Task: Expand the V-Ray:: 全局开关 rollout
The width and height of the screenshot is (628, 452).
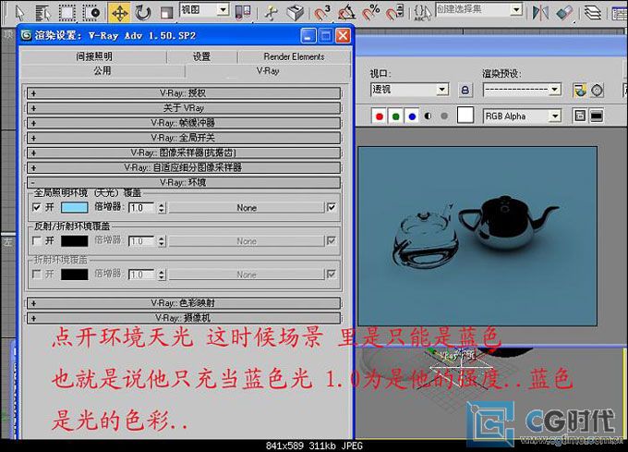Action: point(184,138)
